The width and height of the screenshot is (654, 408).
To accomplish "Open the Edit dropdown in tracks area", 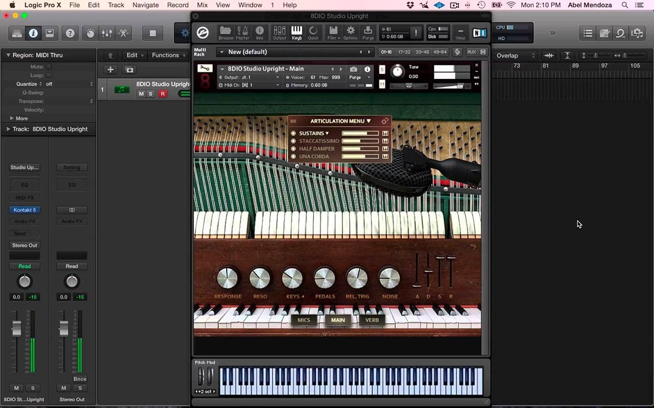I will (x=135, y=55).
